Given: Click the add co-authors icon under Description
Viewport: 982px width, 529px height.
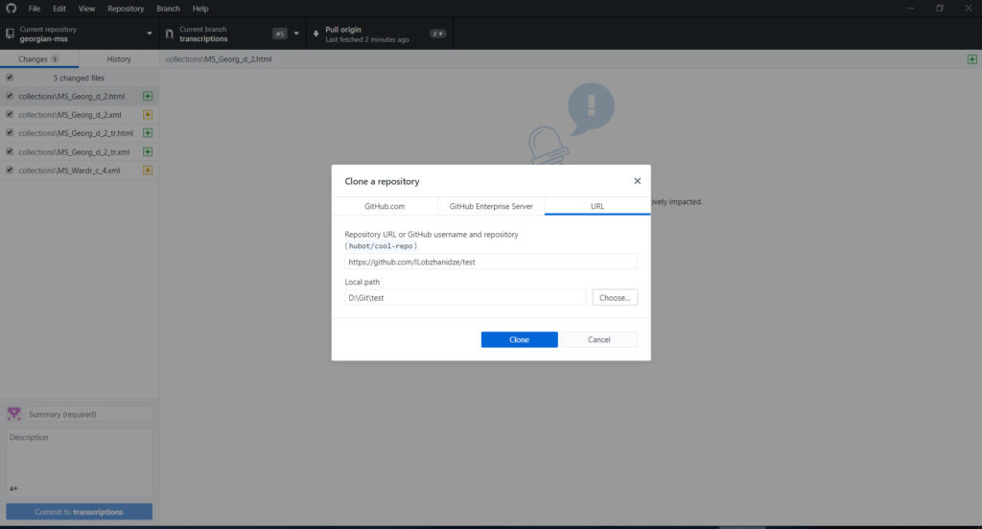Looking at the screenshot, I should click(x=13, y=488).
